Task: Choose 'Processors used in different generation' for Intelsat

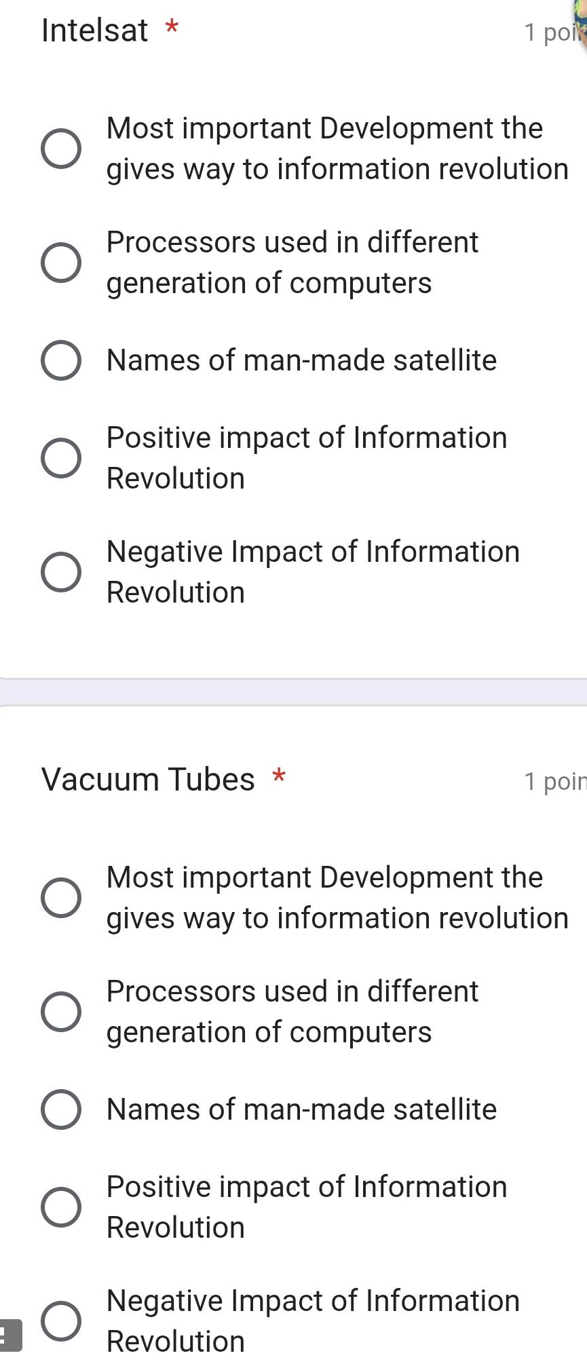Action: point(61,263)
